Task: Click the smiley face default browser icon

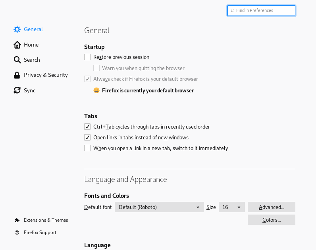Action: [x=96, y=90]
